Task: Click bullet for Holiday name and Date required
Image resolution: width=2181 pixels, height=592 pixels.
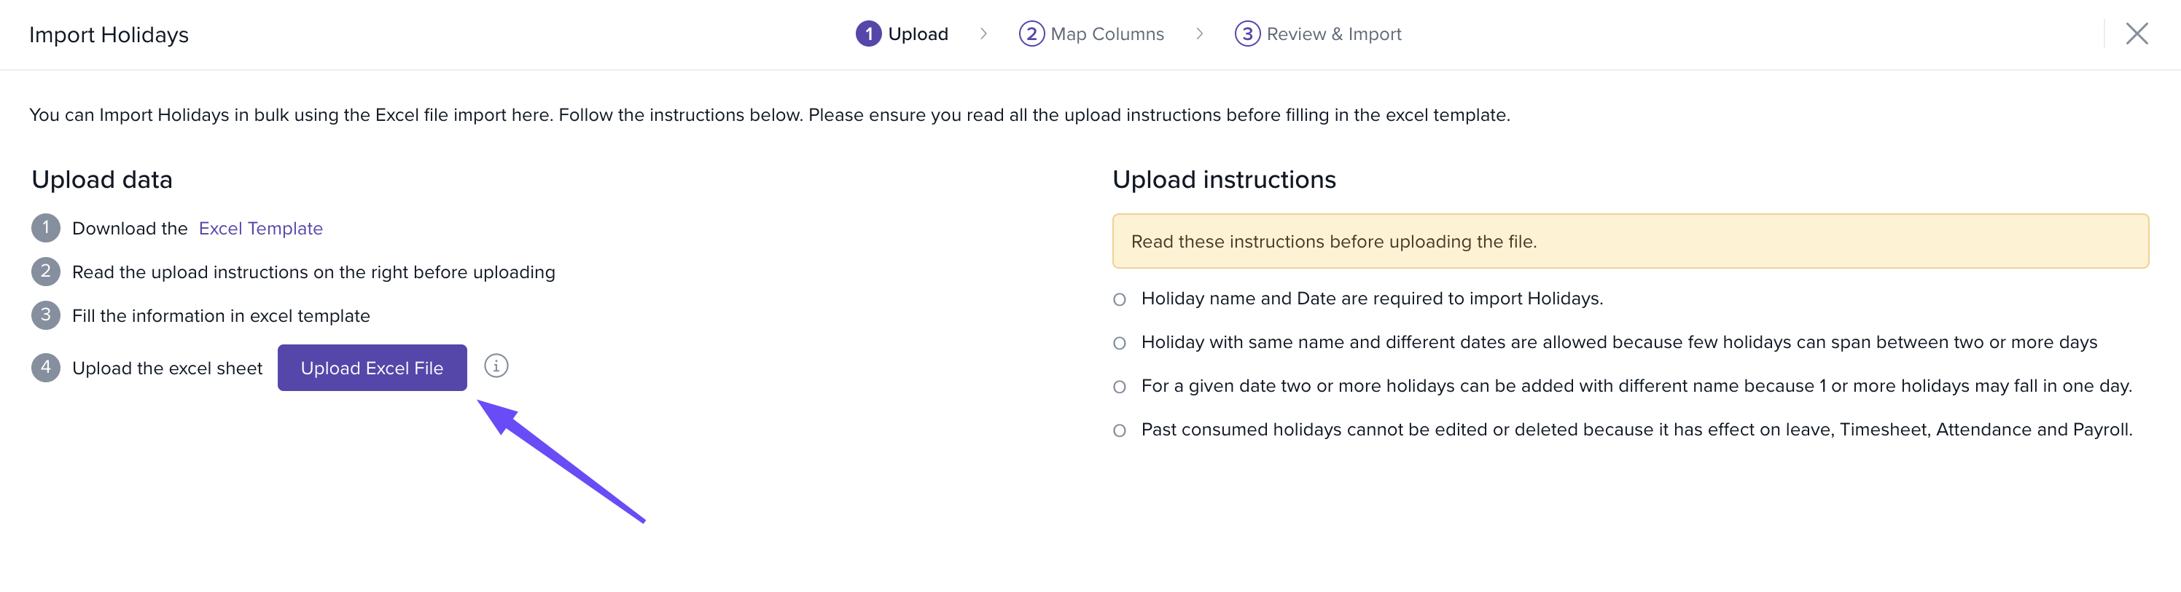Action: tap(1119, 299)
